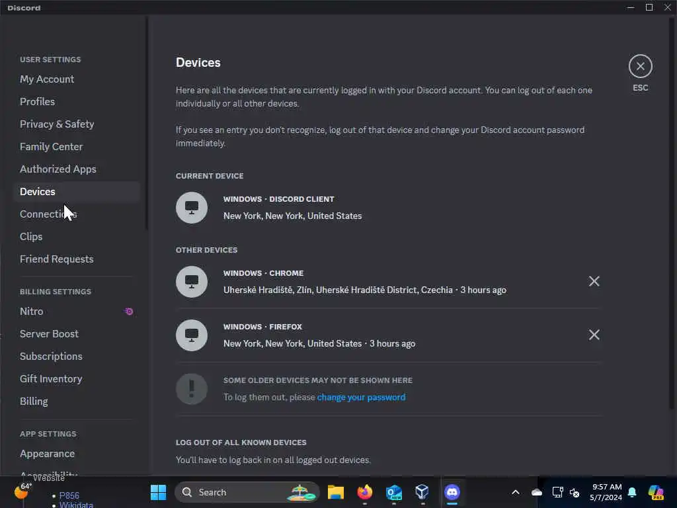This screenshot has width=677, height=508.
Task: Click the taskbar Search box
Action: (x=247, y=492)
